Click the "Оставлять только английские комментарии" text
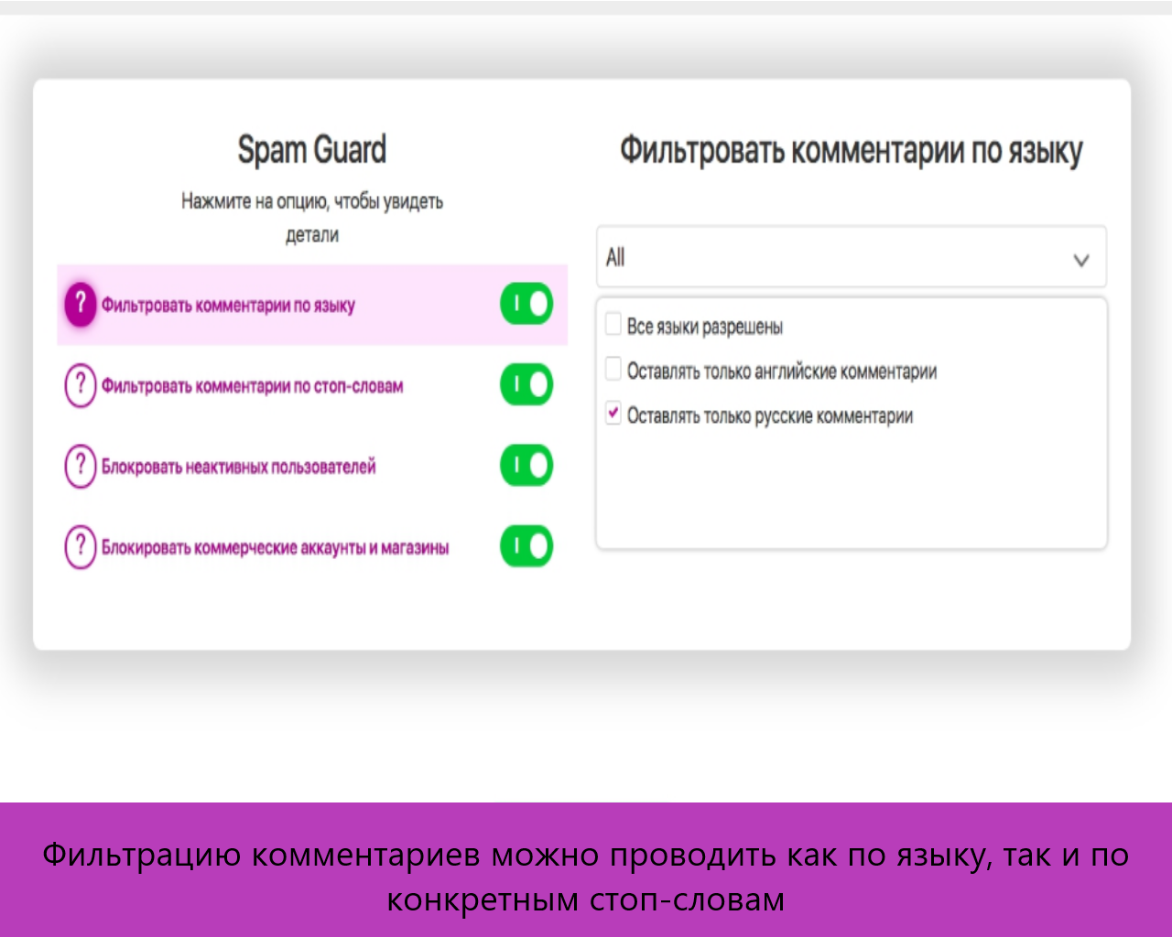The image size is (1172, 937). [781, 372]
